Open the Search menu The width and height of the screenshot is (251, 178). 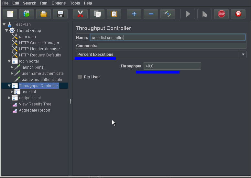coord(30,3)
